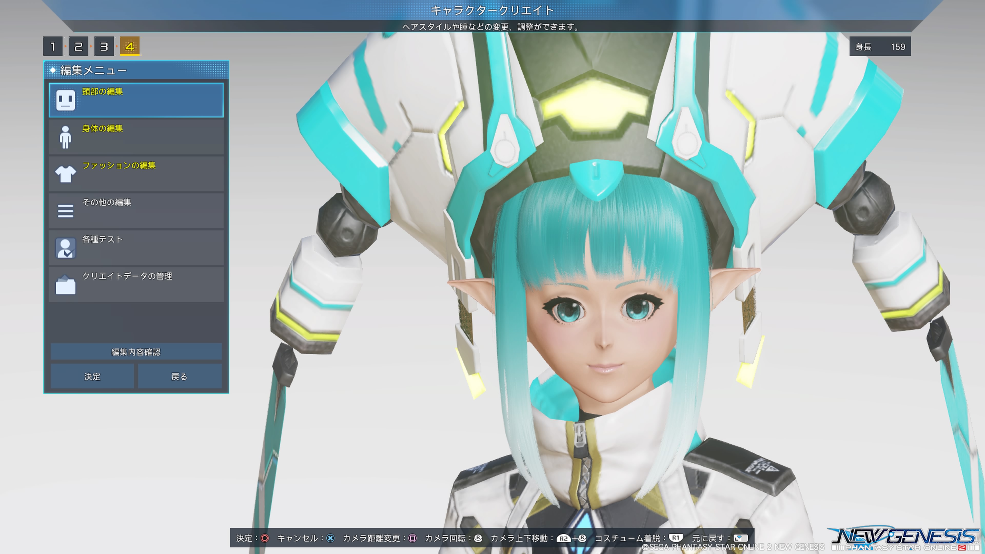Click the folder icon for creation data
This screenshot has width=985, height=554.
[x=65, y=285]
